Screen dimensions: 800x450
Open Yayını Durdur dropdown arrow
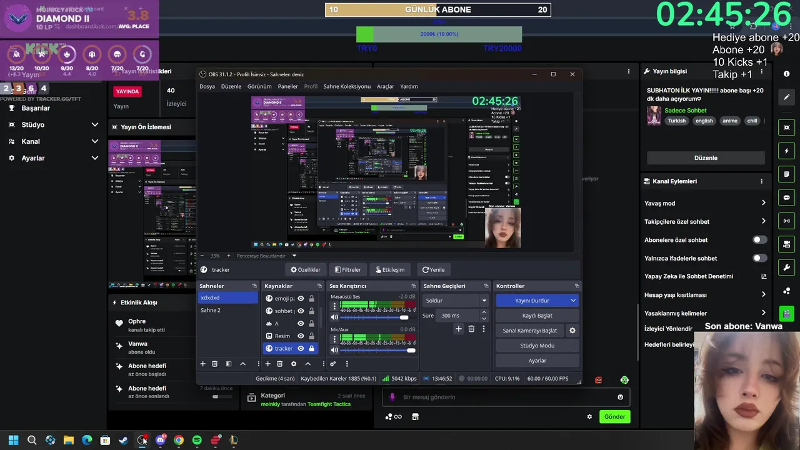tap(573, 301)
